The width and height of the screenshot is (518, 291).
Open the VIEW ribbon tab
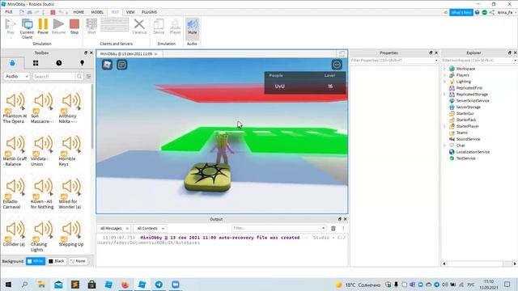pos(130,12)
